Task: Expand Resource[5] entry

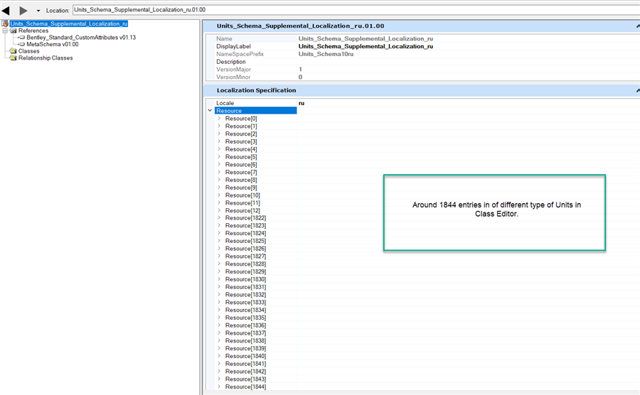Action: click(x=219, y=156)
